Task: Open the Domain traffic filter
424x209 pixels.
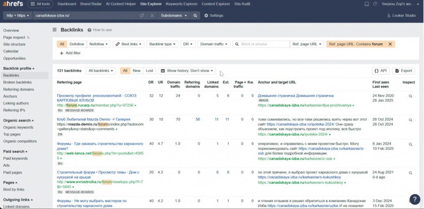Action: (x=214, y=44)
